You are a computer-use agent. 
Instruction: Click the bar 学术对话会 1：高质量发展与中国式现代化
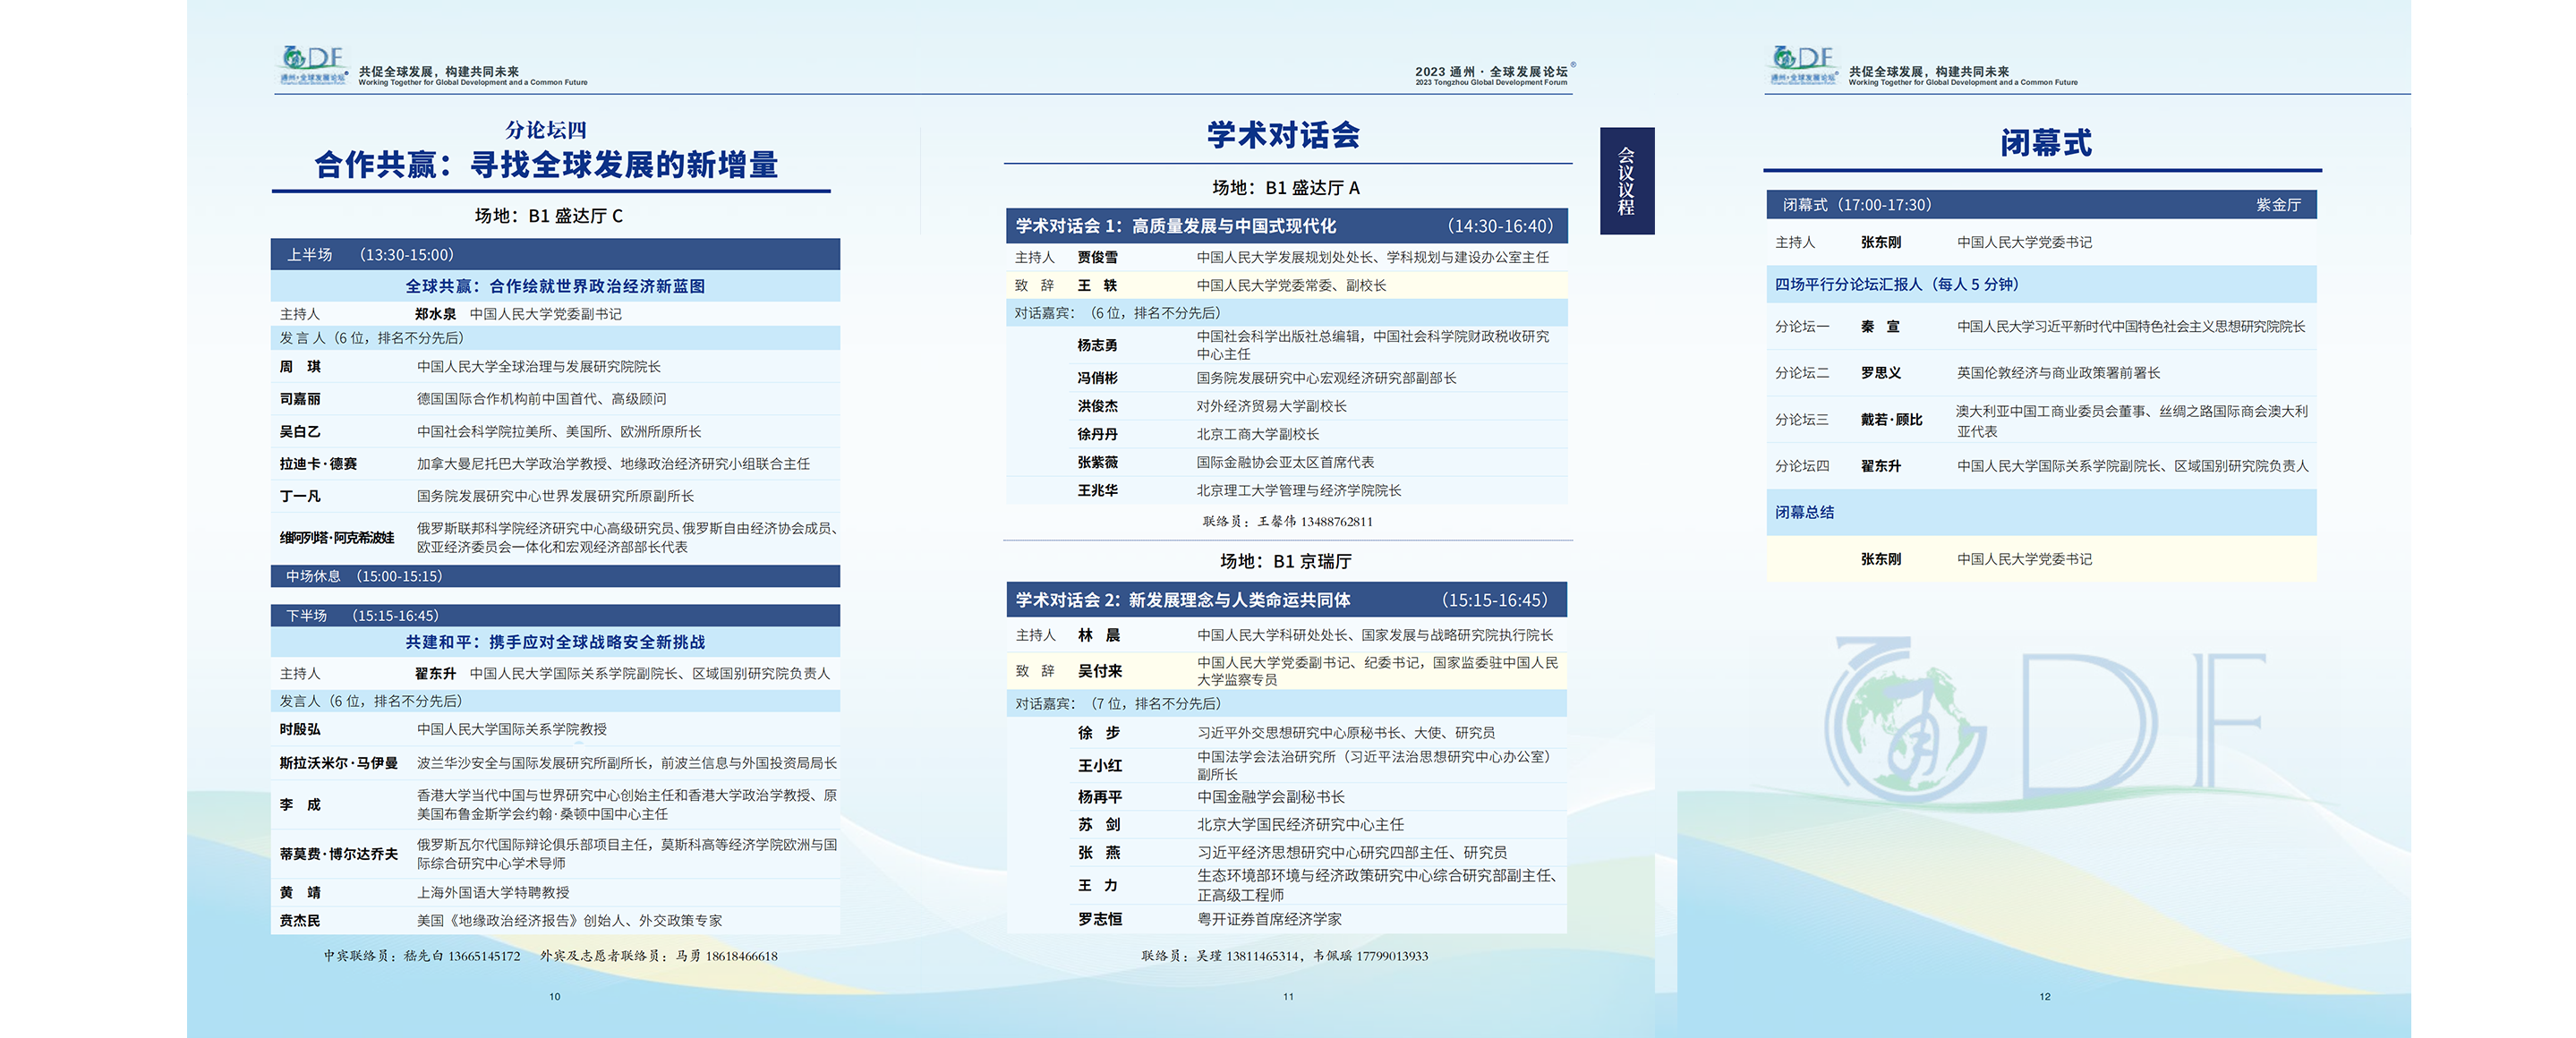coord(1287,226)
